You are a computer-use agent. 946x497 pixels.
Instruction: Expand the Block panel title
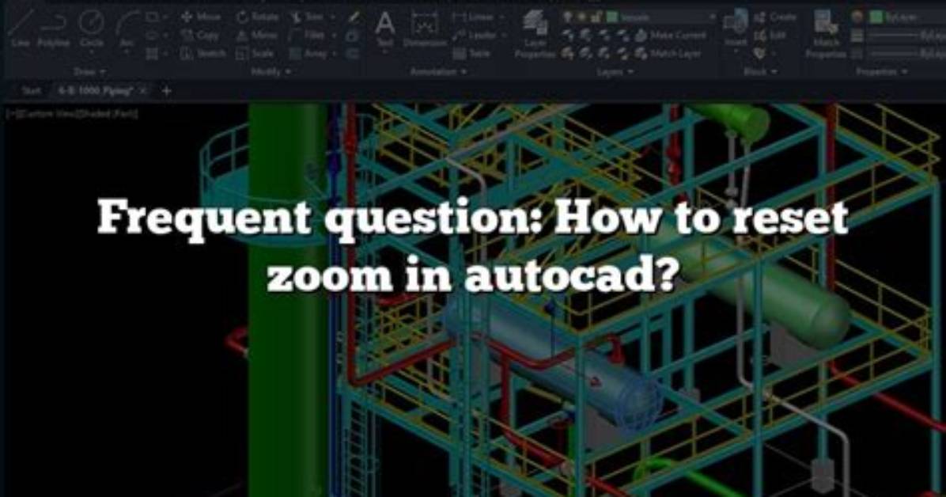(x=759, y=72)
